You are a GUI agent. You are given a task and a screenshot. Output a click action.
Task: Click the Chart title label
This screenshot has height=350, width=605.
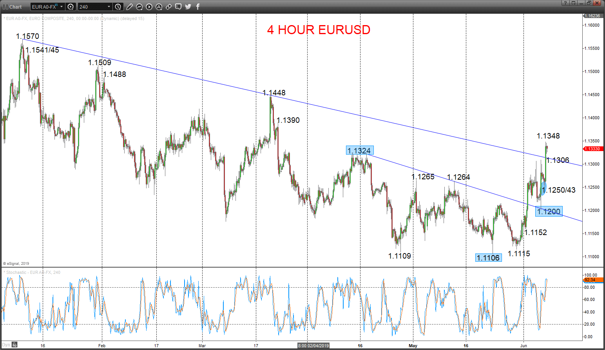point(16,7)
